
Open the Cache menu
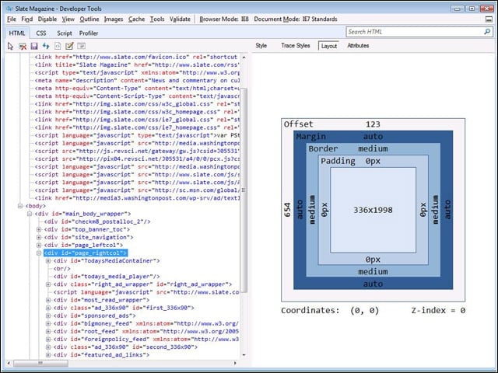tap(137, 19)
